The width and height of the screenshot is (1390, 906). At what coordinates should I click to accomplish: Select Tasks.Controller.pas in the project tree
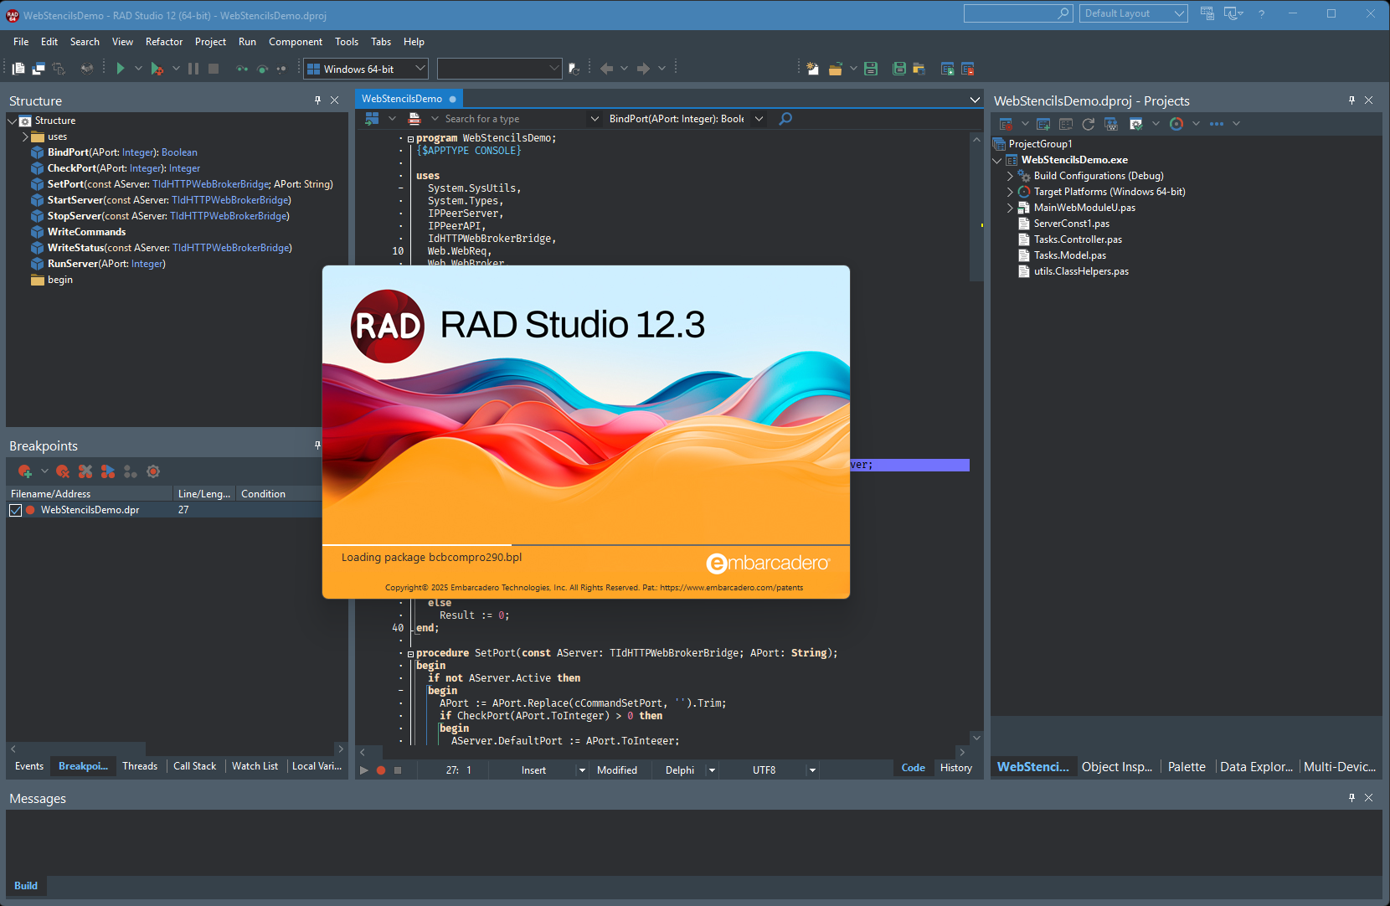pyautogui.click(x=1077, y=239)
